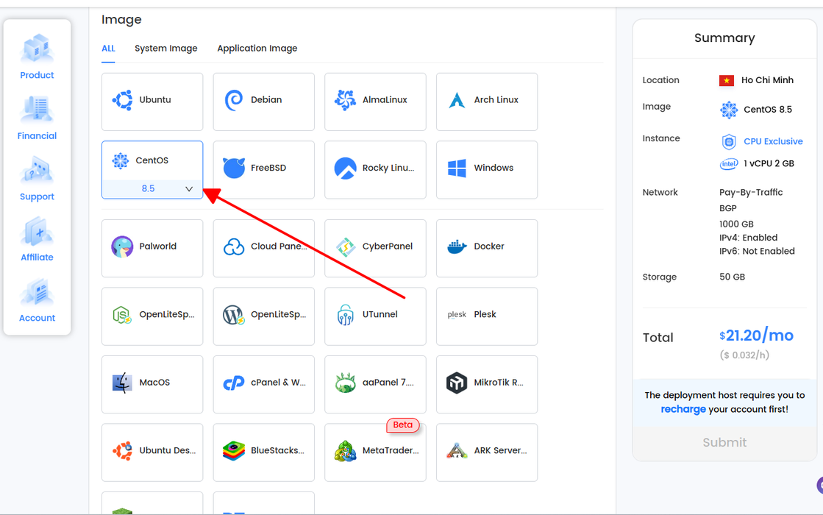
Task: Click the Beta badge on MetaTrader
Action: (x=402, y=425)
